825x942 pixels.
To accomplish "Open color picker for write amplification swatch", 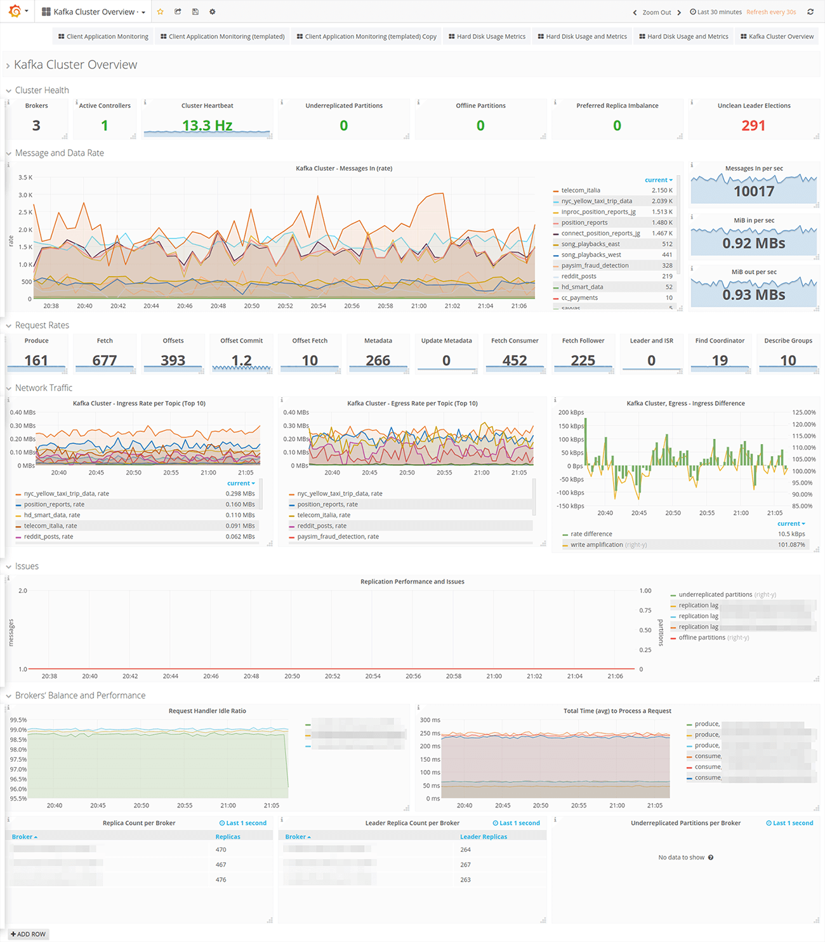I will tap(565, 545).
